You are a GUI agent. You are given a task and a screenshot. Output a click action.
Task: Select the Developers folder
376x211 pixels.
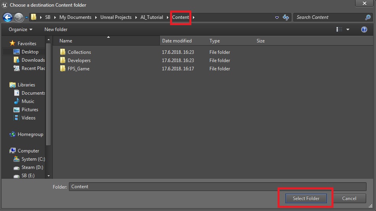[79, 61]
